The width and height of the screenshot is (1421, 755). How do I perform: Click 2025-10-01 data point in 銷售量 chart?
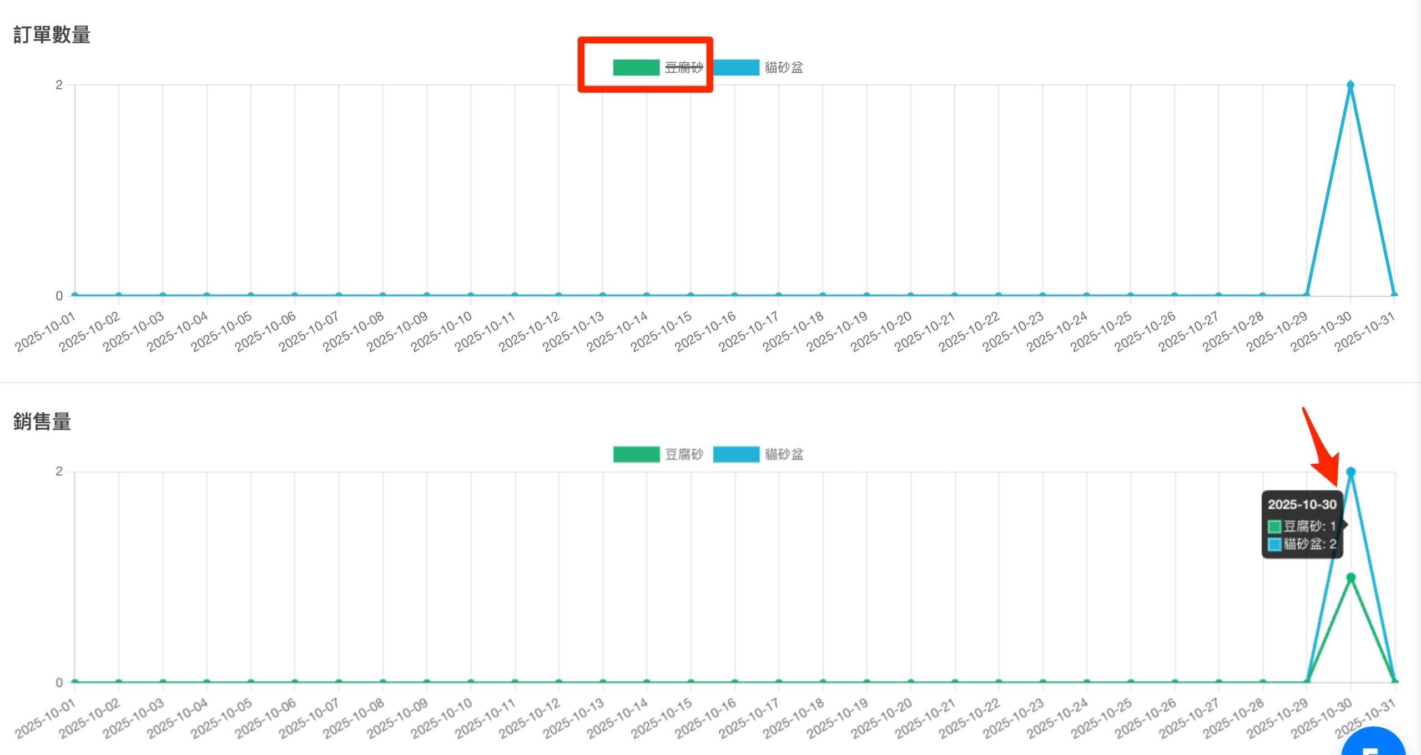coord(75,682)
